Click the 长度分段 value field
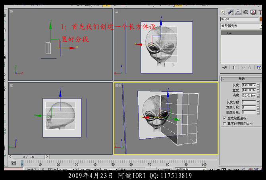This screenshot has height=180, width=266. 249,102
